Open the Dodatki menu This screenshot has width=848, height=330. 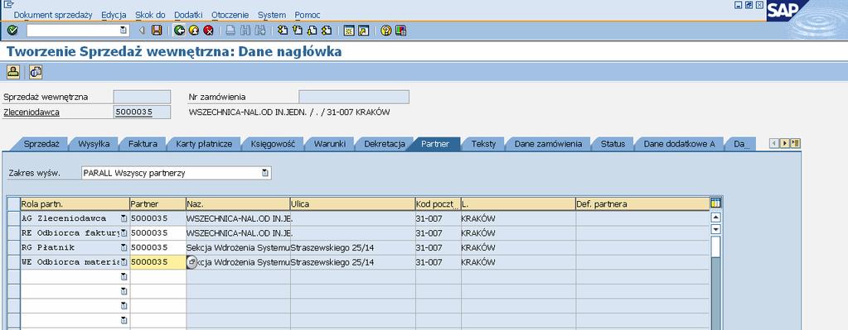coord(188,15)
